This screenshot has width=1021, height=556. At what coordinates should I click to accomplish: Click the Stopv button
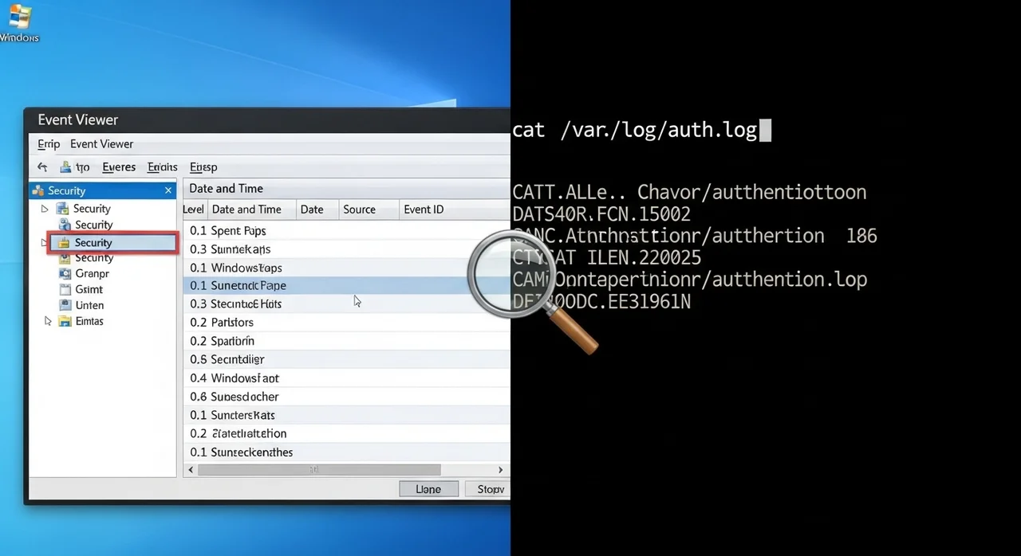click(x=488, y=489)
